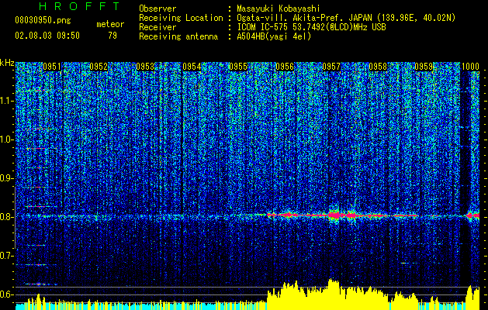488x310 pixels.
Task: Click the 0956 time marker
Action: (x=285, y=67)
